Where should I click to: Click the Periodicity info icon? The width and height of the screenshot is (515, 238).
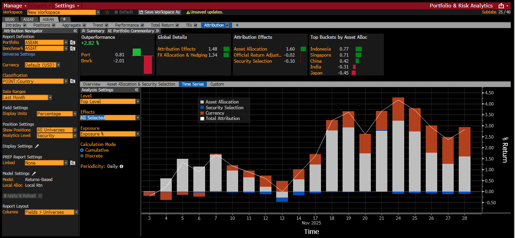tap(122, 167)
